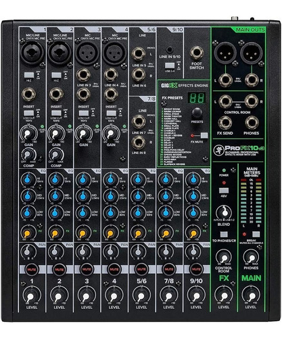Click the LINE IN 3 jack
The height and width of the screenshot is (338, 282).
pyautogui.click(x=83, y=75)
